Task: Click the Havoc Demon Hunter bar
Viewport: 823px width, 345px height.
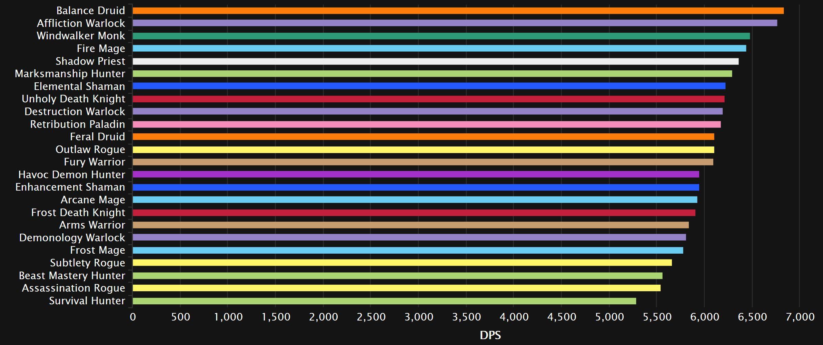Action: pyautogui.click(x=416, y=174)
